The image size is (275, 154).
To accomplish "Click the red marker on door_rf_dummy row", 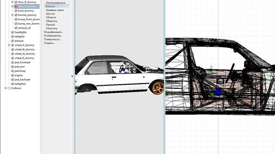I will coord(16,6).
